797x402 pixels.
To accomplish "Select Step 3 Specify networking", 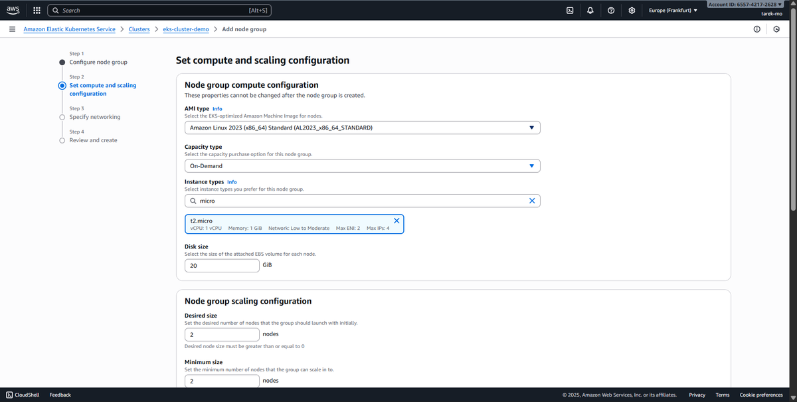I will coord(95,117).
